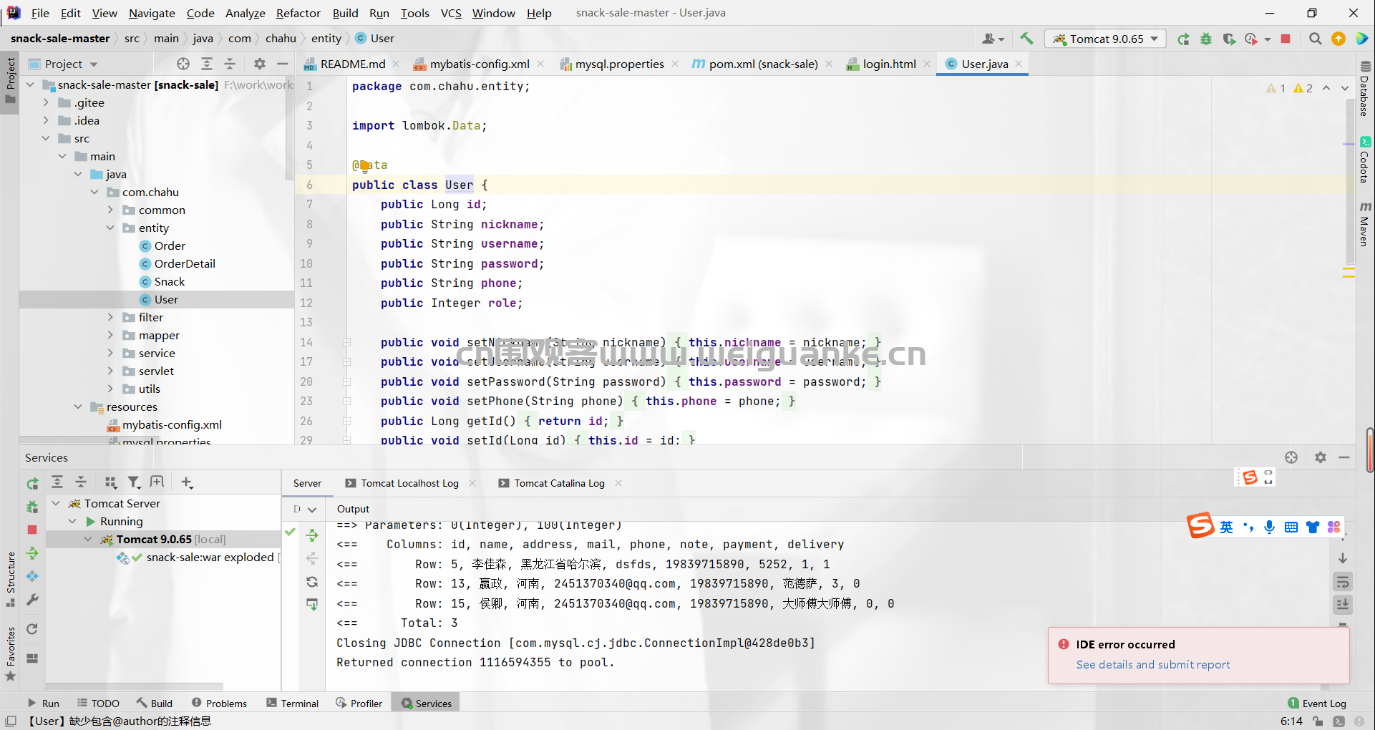
Task: Open the Tomcat 9.0.65 run configuration dropdown
Action: [1105, 39]
